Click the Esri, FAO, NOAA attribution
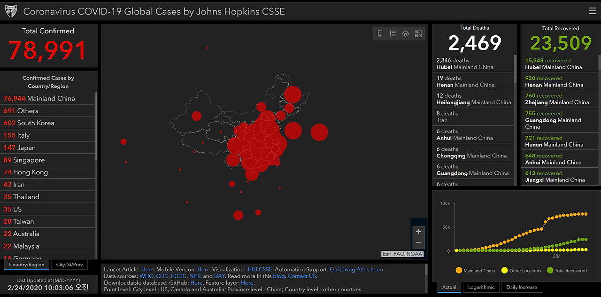 (x=402, y=254)
